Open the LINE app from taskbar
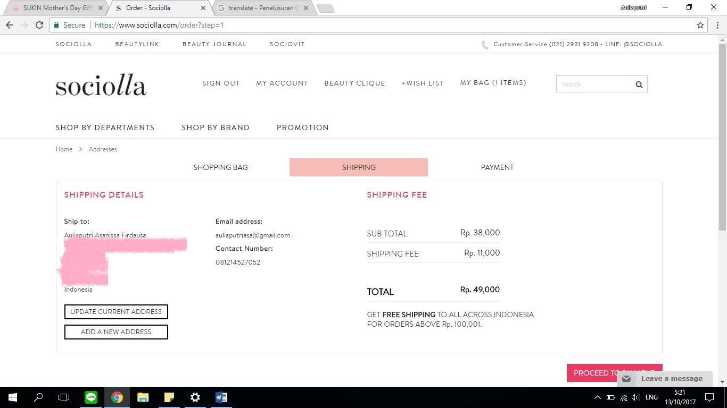Viewport: 727px width, 408px height. [x=91, y=397]
